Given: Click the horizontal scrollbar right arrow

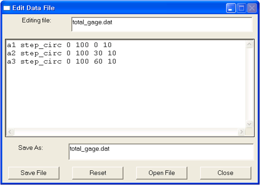Looking at the screenshot, I should (241, 132).
